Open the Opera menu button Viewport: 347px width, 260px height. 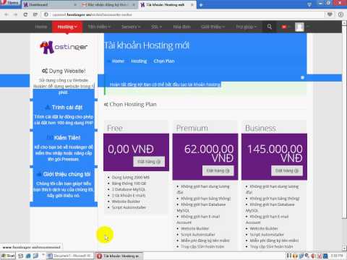(9, 3)
